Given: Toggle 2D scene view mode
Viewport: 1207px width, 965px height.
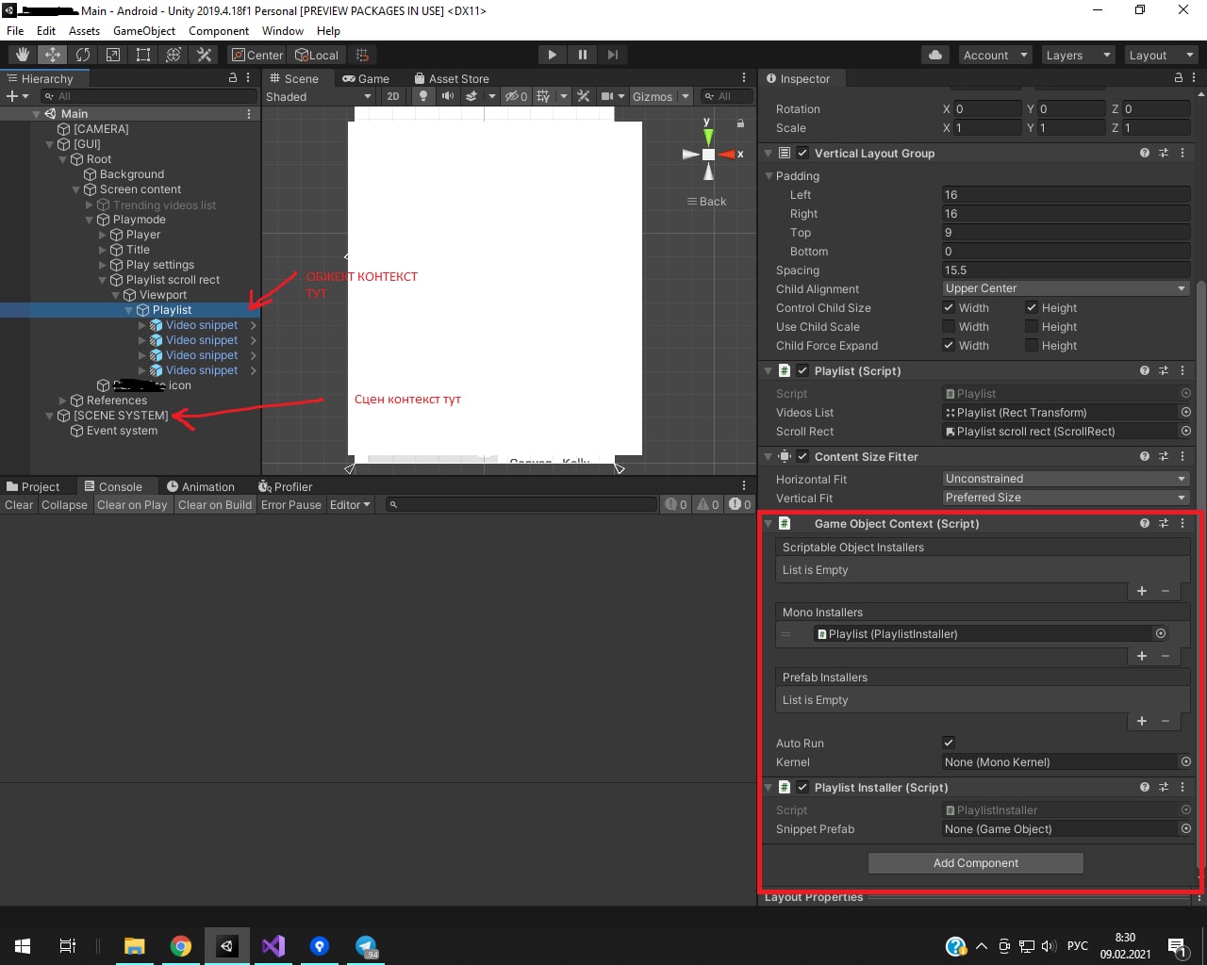Looking at the screenshot, I should pos(393,96).
